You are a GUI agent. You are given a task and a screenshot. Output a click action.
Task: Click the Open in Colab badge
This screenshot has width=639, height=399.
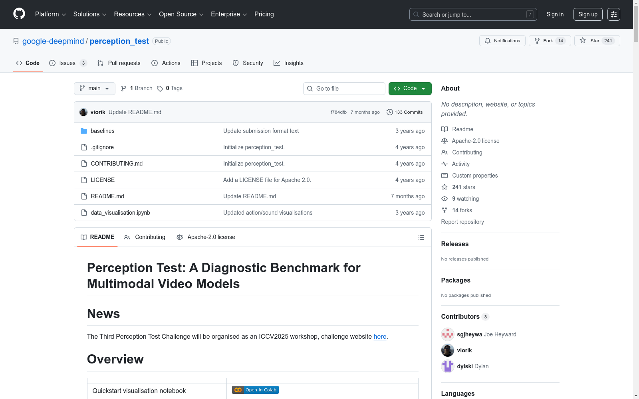click(x=256, y=390)
